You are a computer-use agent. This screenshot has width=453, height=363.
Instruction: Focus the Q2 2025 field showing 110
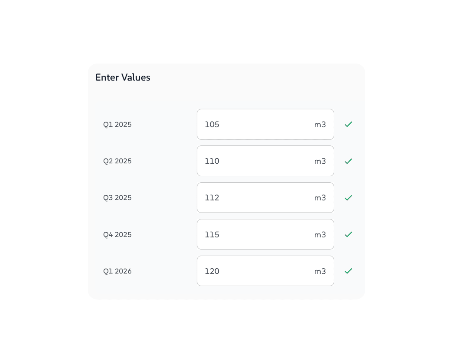tap(257, 161)
